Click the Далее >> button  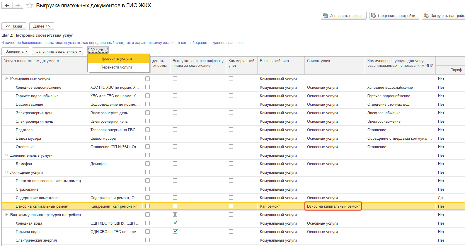[x=42, y=26]
